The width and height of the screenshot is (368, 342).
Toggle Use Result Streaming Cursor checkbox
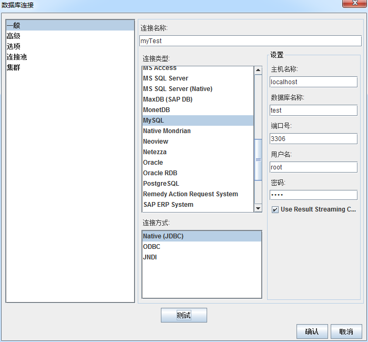(x=275, y=209)
